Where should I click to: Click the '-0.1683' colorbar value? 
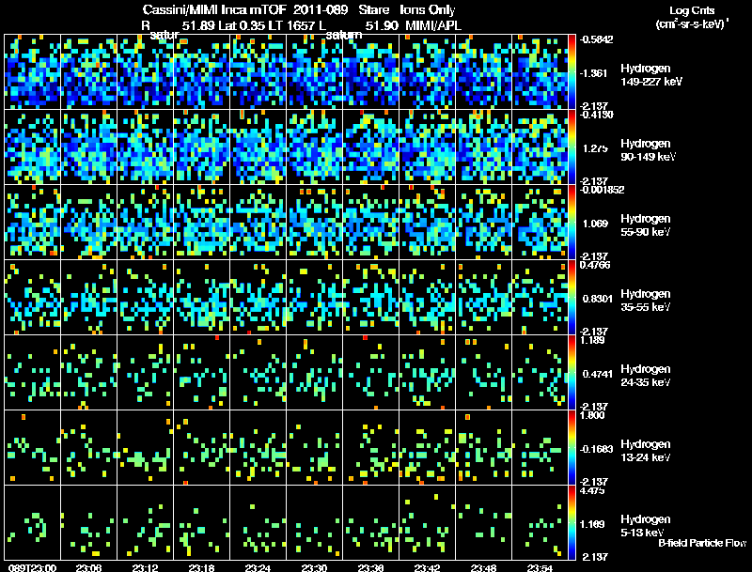pyautogui.click(x=596, y=449)
